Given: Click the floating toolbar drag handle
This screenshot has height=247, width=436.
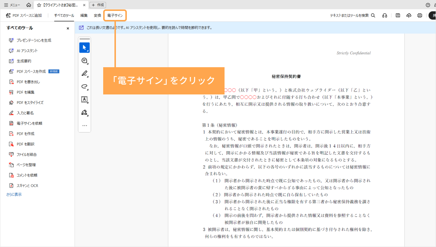Looking at the screenshot, I should point(85,39).
